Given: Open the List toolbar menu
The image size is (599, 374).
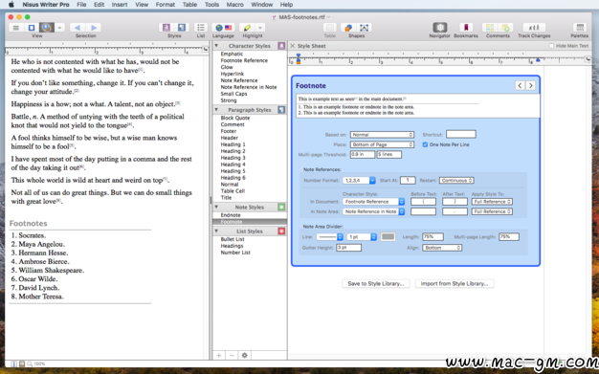Looking at the screenshot, I should 201,28.
